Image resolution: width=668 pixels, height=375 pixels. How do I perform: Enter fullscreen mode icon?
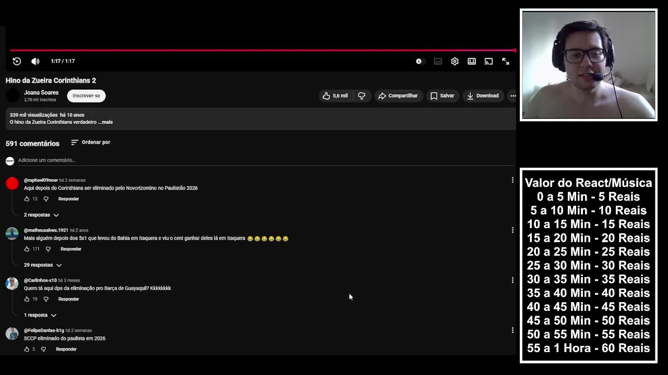(506, 61)
